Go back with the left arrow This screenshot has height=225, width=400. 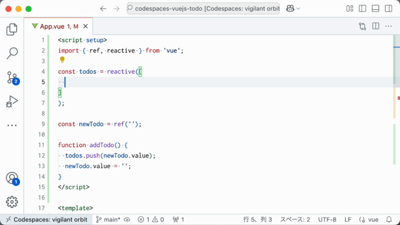pyautogui.click(x=103, y=9)
